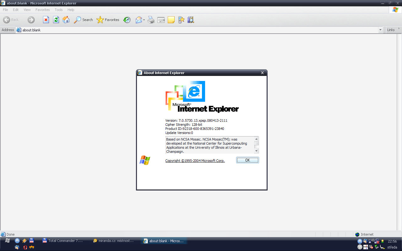Click the Cipher Strength 128-bit text
This screenshot has height=251, width=402.
tap(184, 125)
